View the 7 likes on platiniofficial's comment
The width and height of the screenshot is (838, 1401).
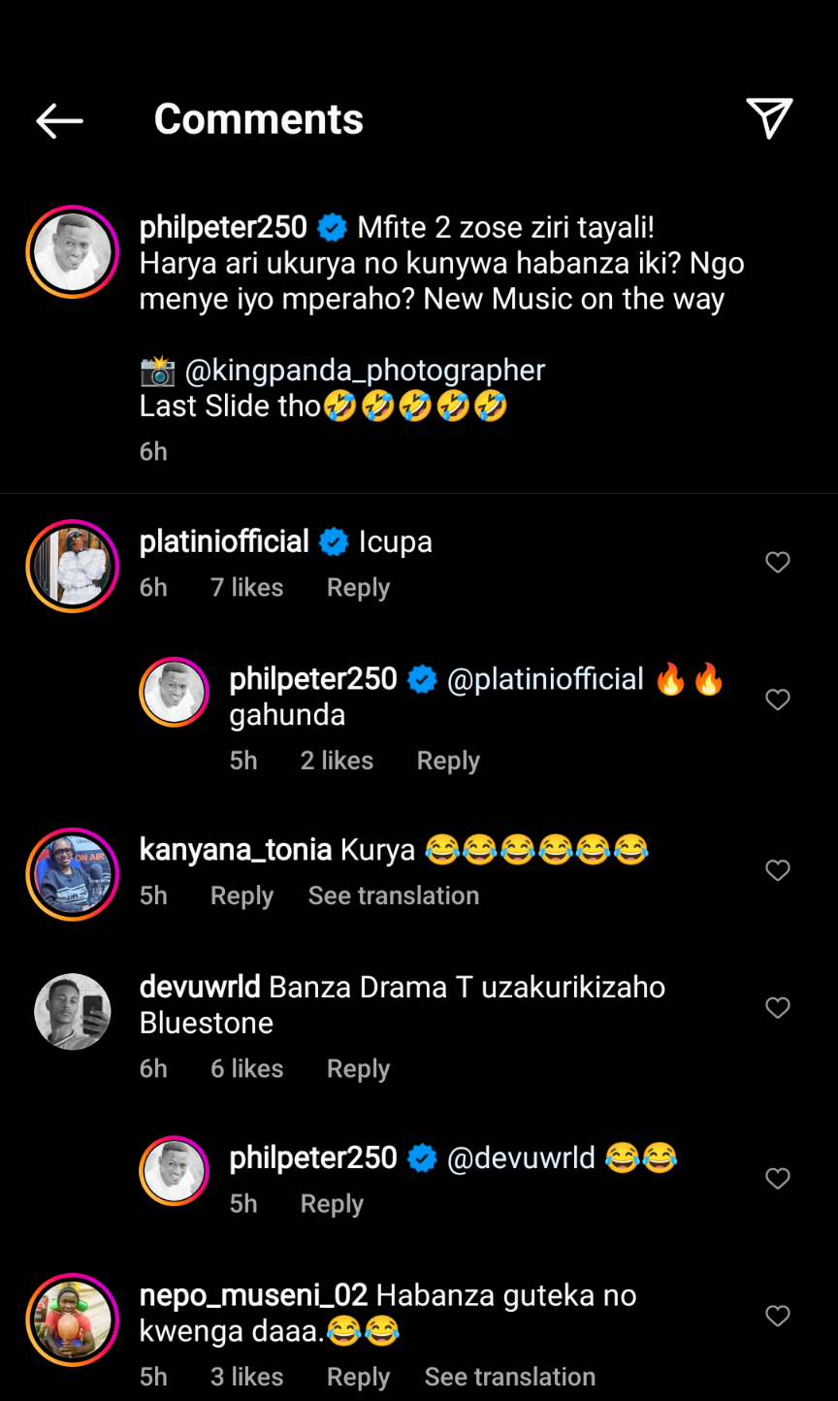(x=247, y=588)
